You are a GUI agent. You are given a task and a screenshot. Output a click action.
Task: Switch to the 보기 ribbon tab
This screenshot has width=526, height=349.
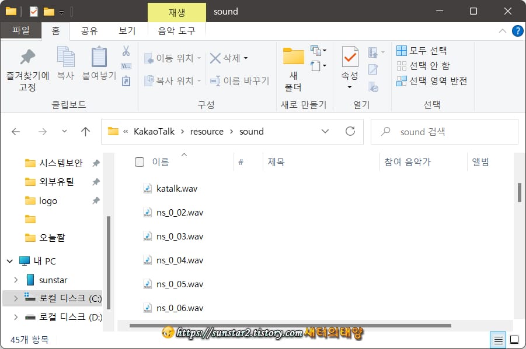[x=127, y=31]
